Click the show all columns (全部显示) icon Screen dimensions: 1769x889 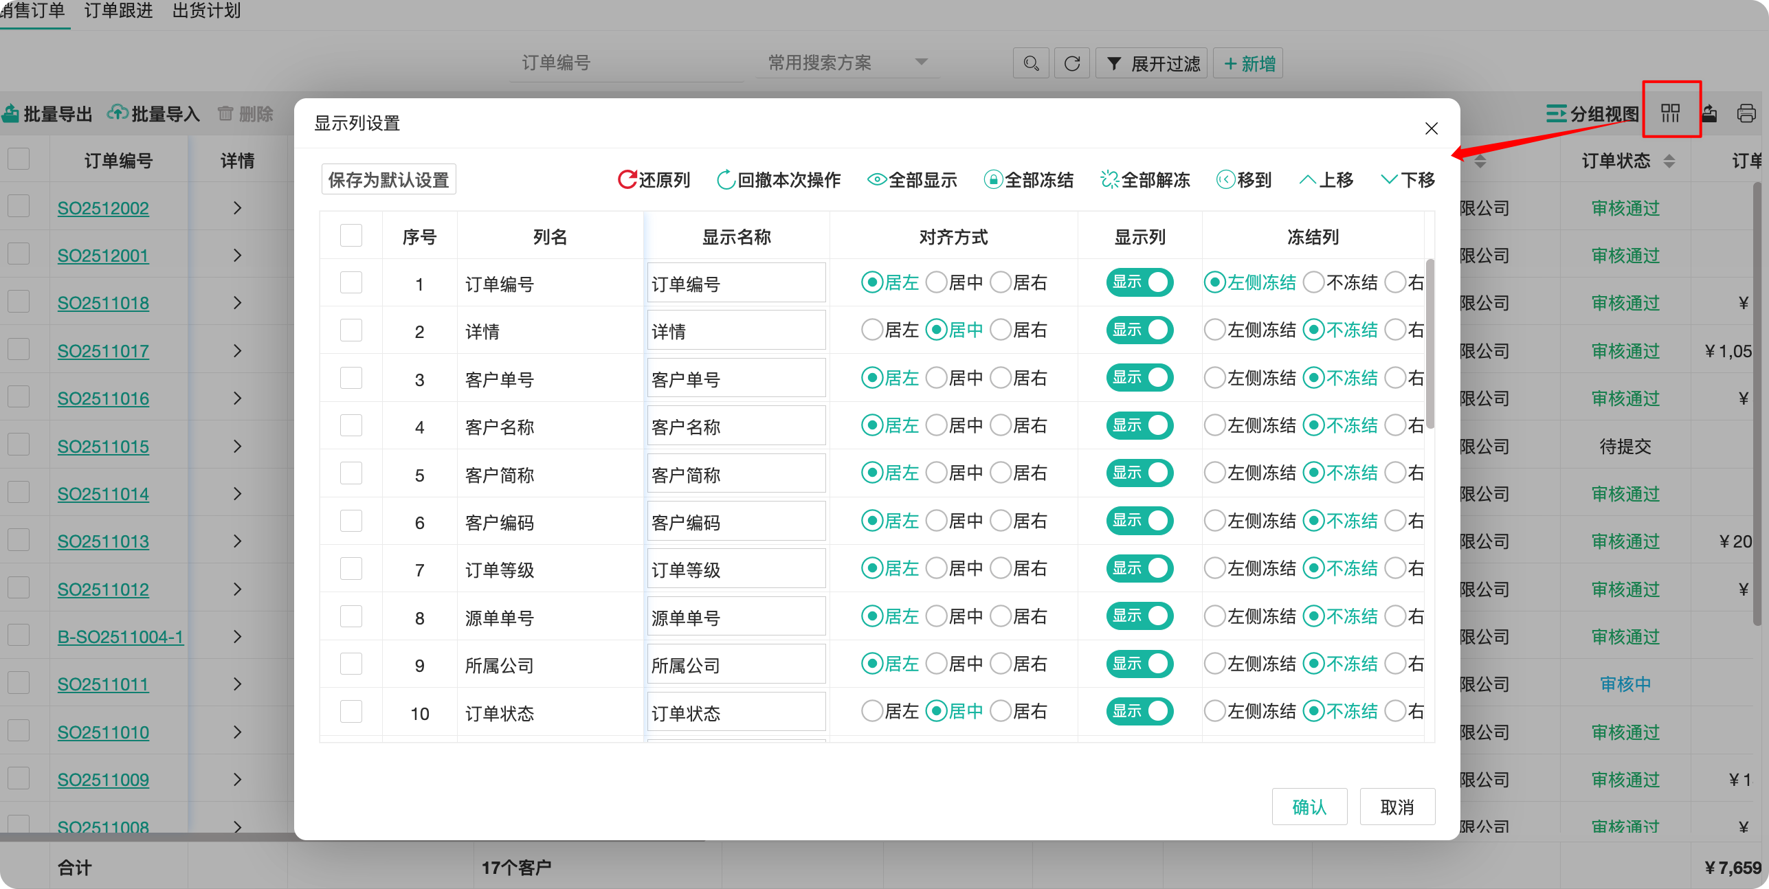(876, 180)
